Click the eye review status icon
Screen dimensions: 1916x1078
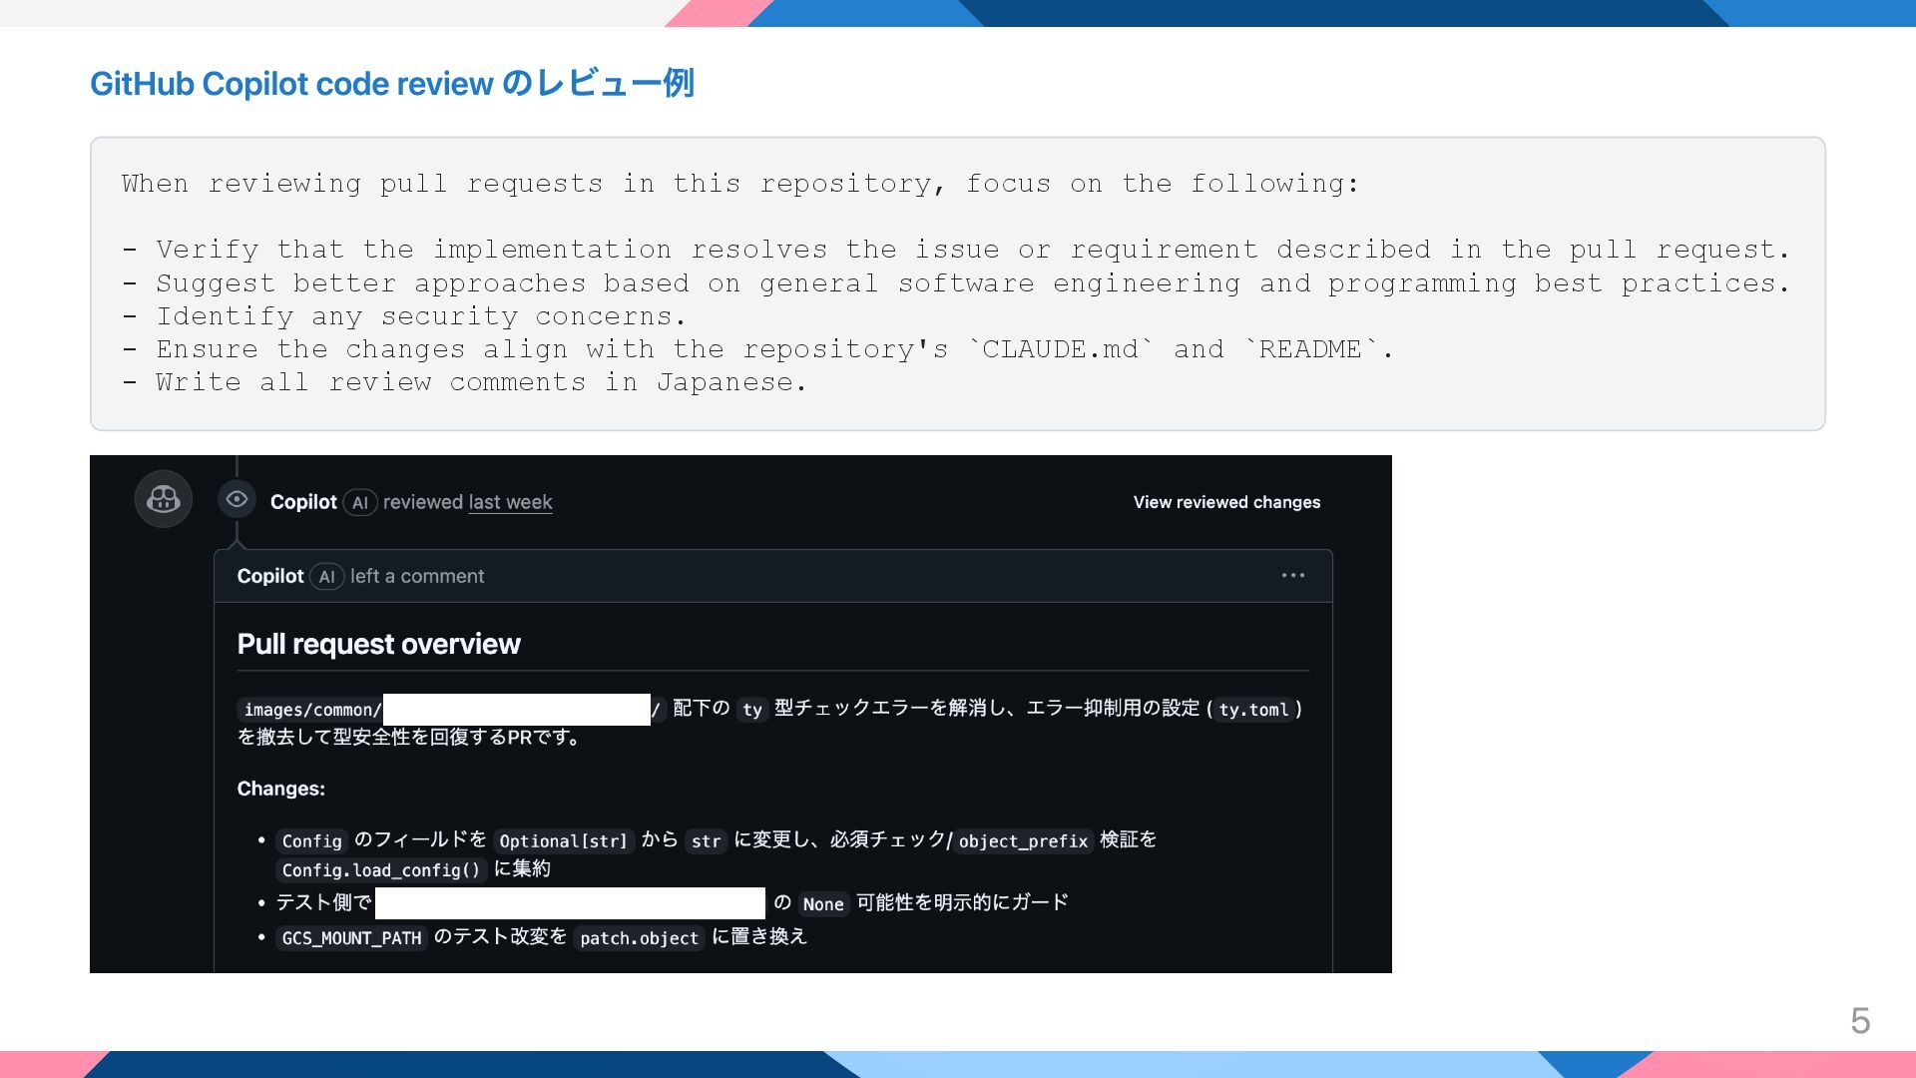(237, 499)
